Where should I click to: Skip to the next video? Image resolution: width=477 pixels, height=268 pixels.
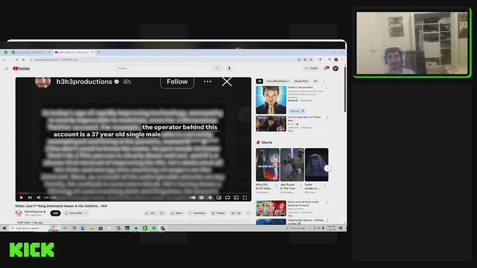pyautogui.click(x=30, y=198)
